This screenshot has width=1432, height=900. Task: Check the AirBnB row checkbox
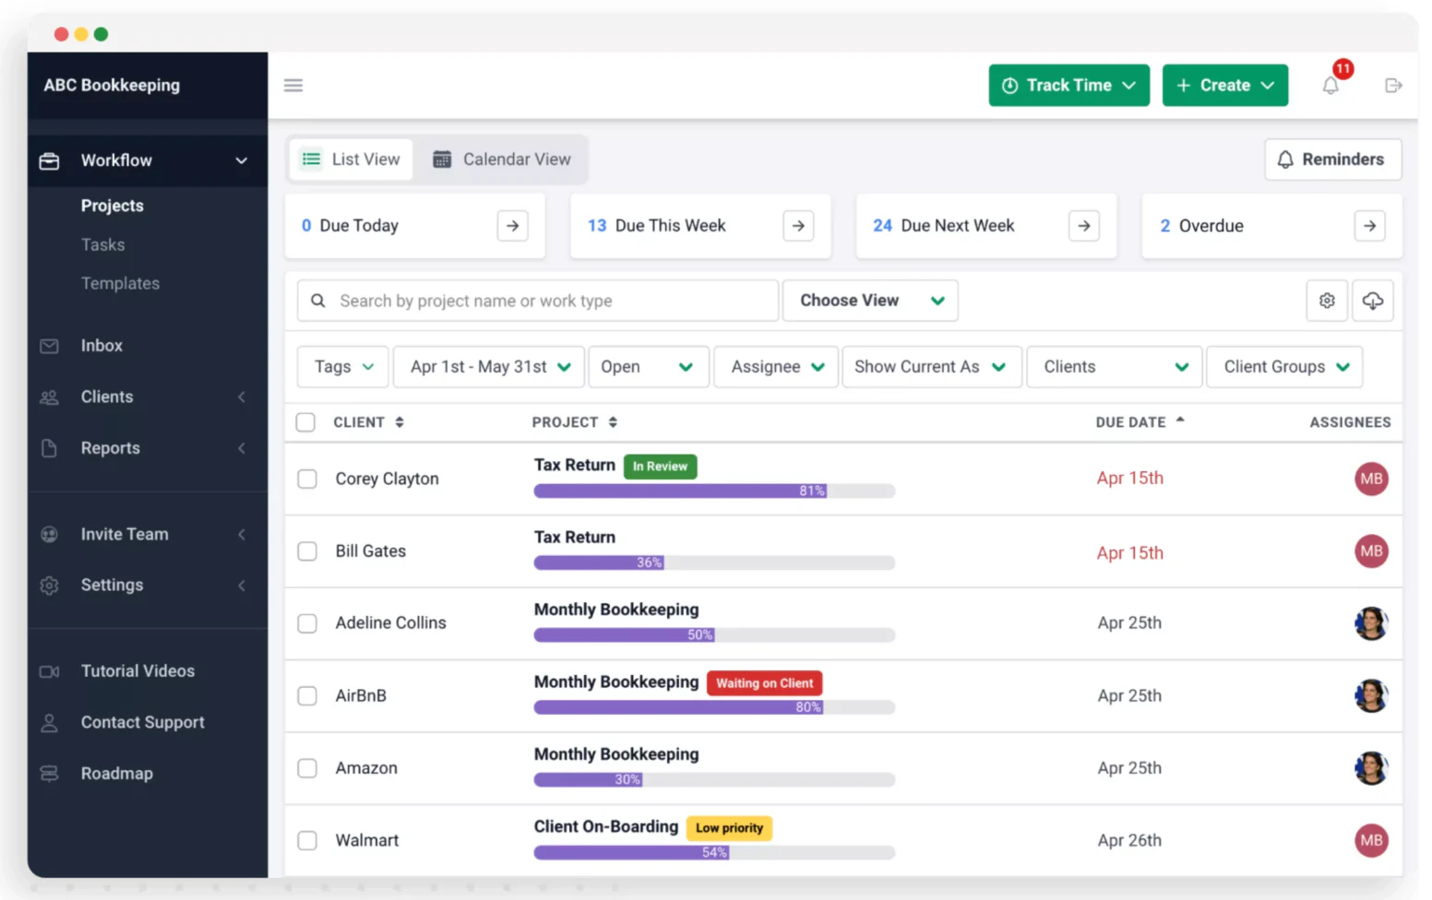(x=307, y=696)
